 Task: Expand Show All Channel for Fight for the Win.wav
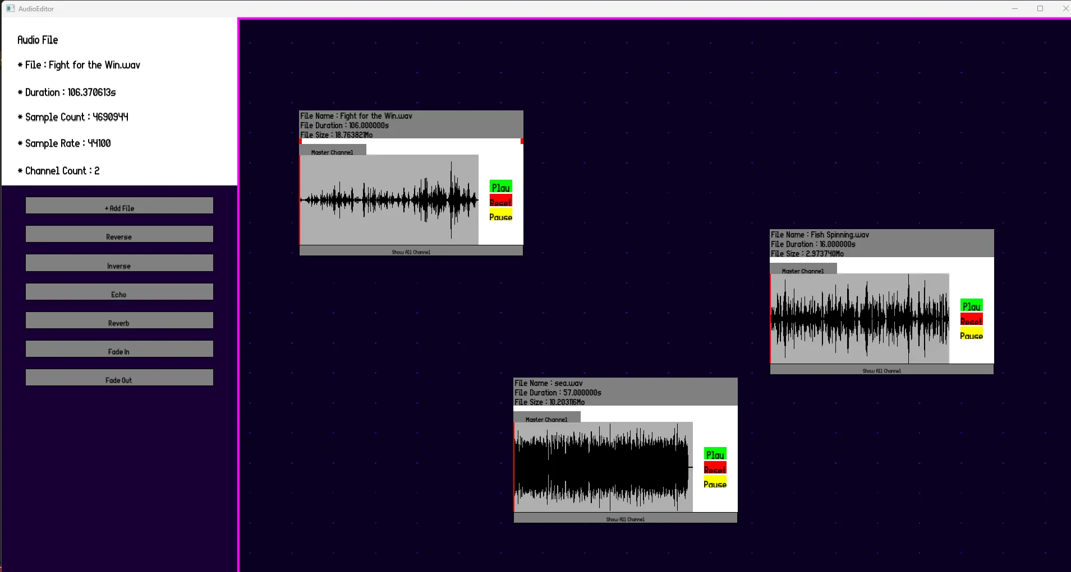[411, 252]
